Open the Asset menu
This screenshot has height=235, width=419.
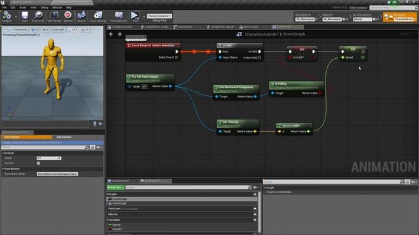23,7
